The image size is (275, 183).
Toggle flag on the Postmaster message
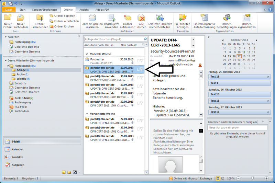tap(142, 61)
